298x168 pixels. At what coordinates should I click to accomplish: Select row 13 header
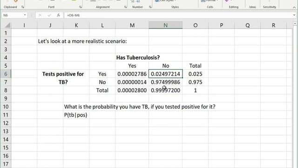point(6,131)
